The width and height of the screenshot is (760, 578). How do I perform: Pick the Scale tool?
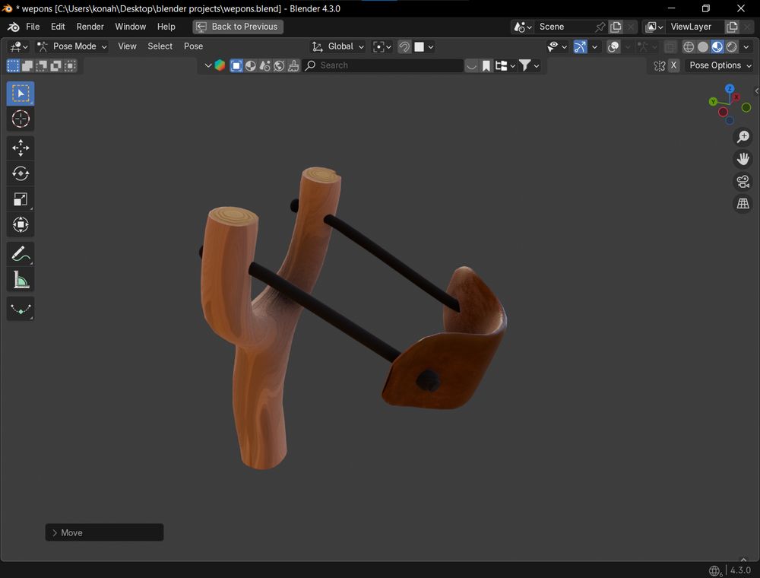click(21, 199)
